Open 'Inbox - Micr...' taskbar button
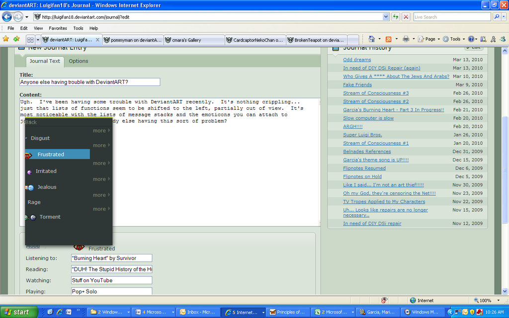Image resolution: width=509 pixels, height=318 pixels. click(198, 312)
